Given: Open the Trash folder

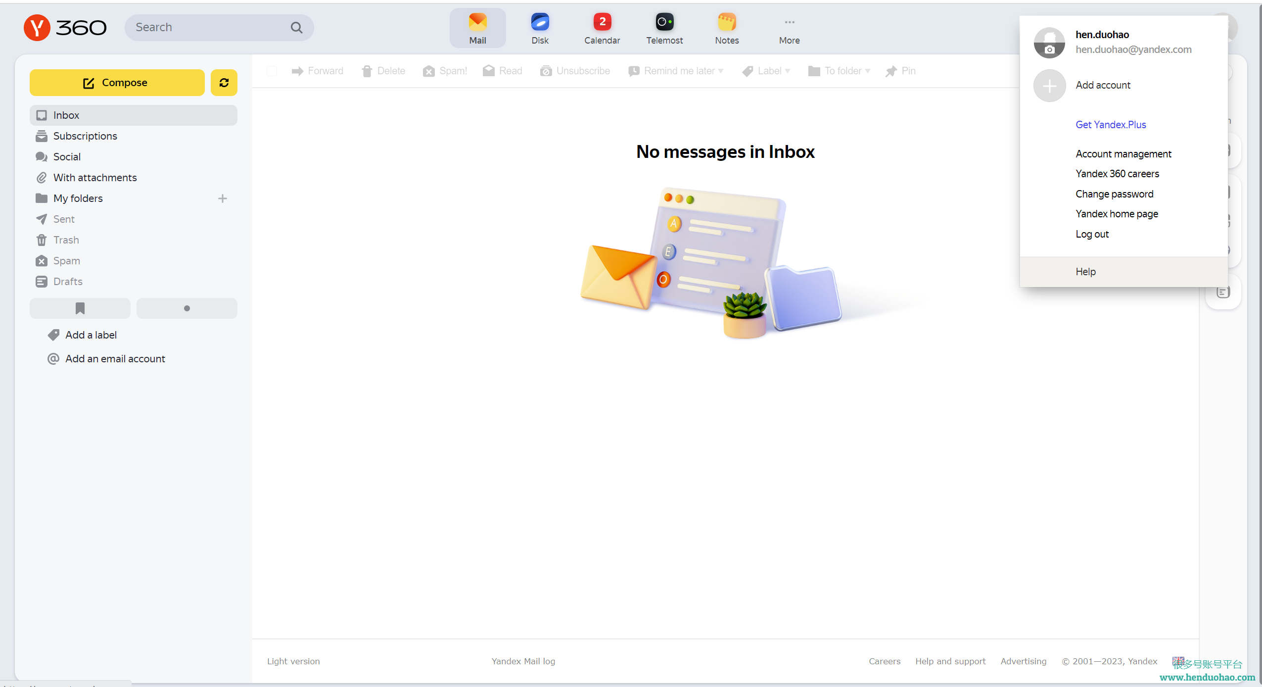Looking at the screenshot, I should [134, 240].
